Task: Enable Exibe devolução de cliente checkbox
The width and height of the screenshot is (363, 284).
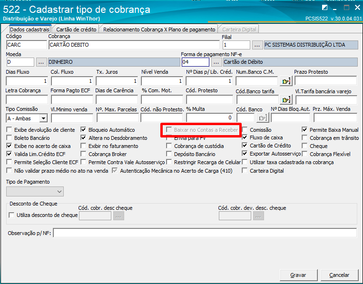Action: point(9,129)
